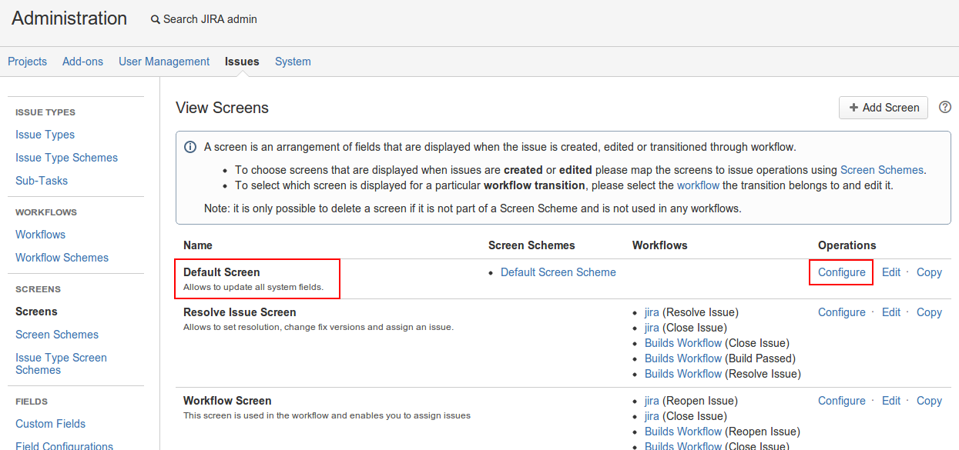The width and height of the screenshot is (959, 450).
Task: Open Builds Workflow for Resolve Issue
Action: (x=683, y=374)
